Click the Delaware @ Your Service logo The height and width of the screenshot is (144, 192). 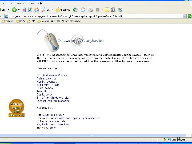coord(70,41)
